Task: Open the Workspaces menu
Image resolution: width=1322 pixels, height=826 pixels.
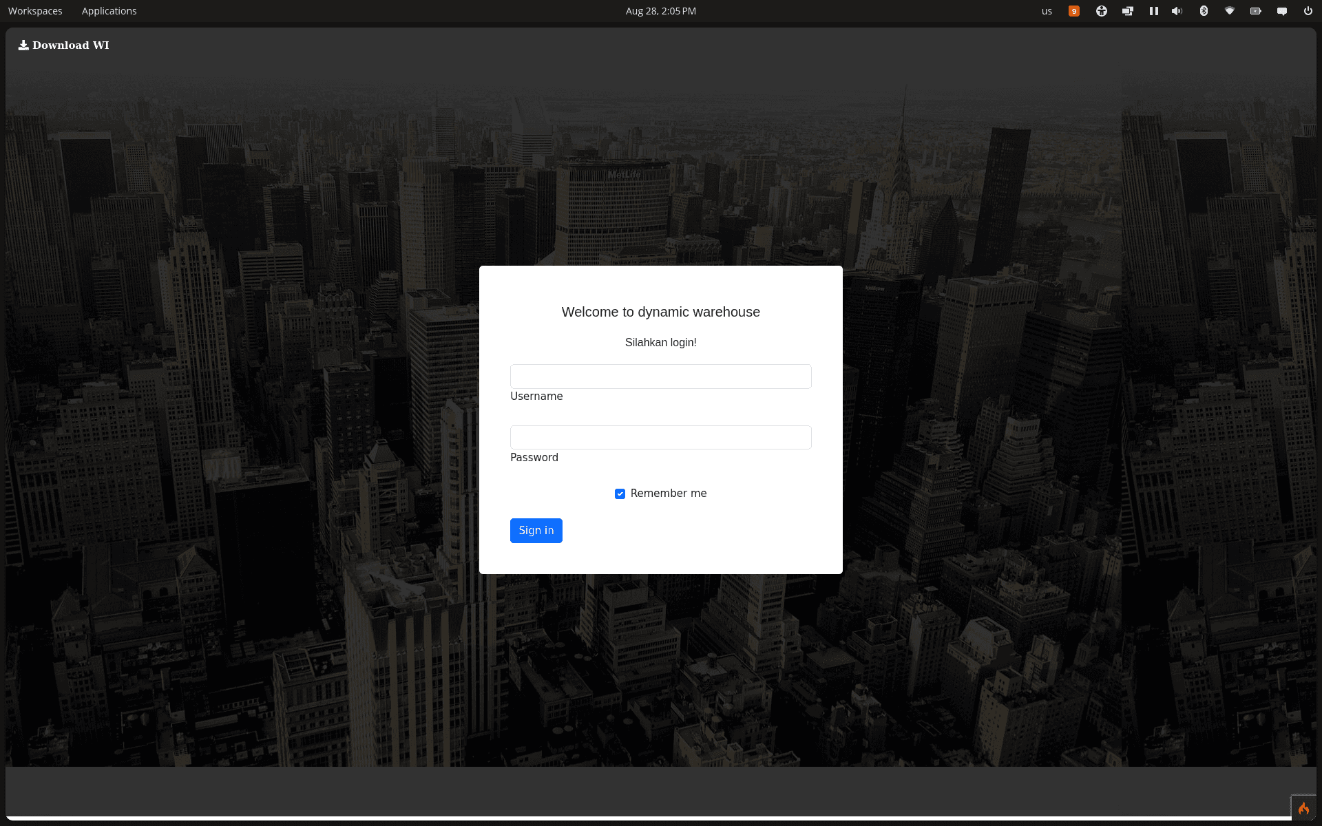Action: 35,11
